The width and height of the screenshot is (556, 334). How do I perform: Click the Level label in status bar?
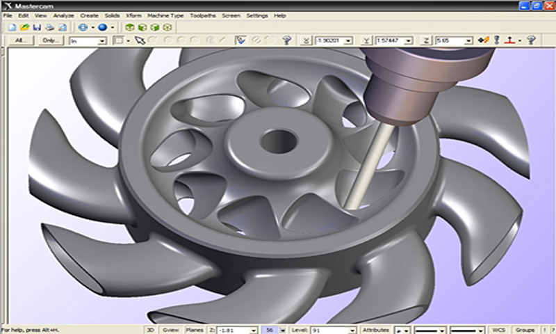coord(299,330)
